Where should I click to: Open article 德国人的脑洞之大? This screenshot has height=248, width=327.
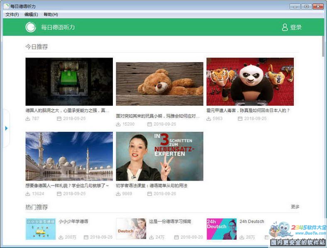pyautogui.click(x=67, y=110)
